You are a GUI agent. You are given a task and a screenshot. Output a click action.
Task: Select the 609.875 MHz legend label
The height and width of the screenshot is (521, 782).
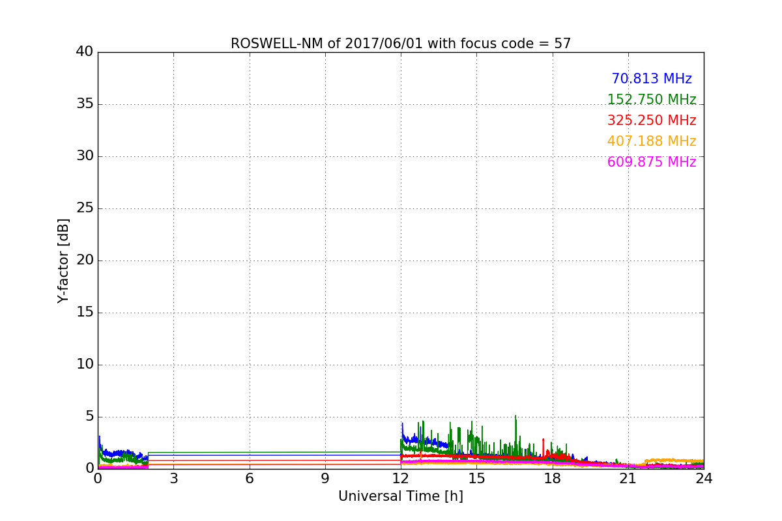pos(652,162)
